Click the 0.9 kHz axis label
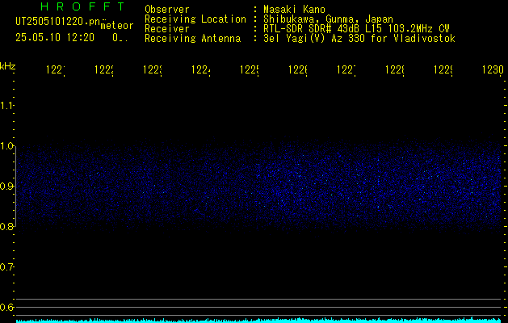This screenshot has width=508, height=323. tap(6, 187)
